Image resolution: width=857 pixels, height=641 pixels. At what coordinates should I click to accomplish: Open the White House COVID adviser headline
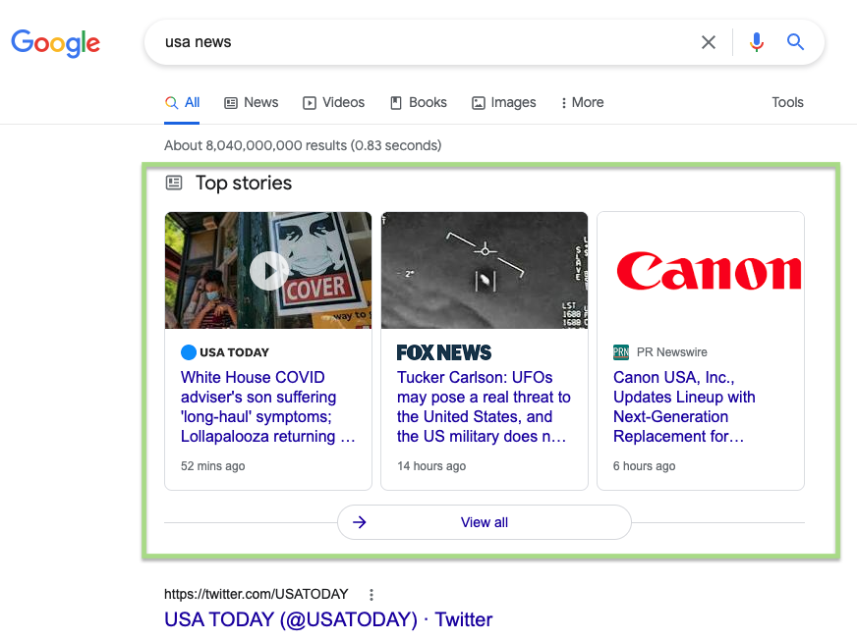click(x=267, y=406)
